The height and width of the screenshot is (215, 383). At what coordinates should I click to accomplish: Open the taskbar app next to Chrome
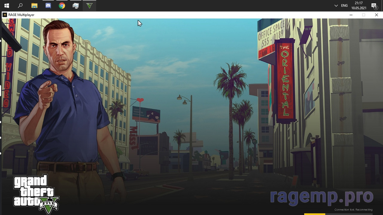(x=76, y=5)
